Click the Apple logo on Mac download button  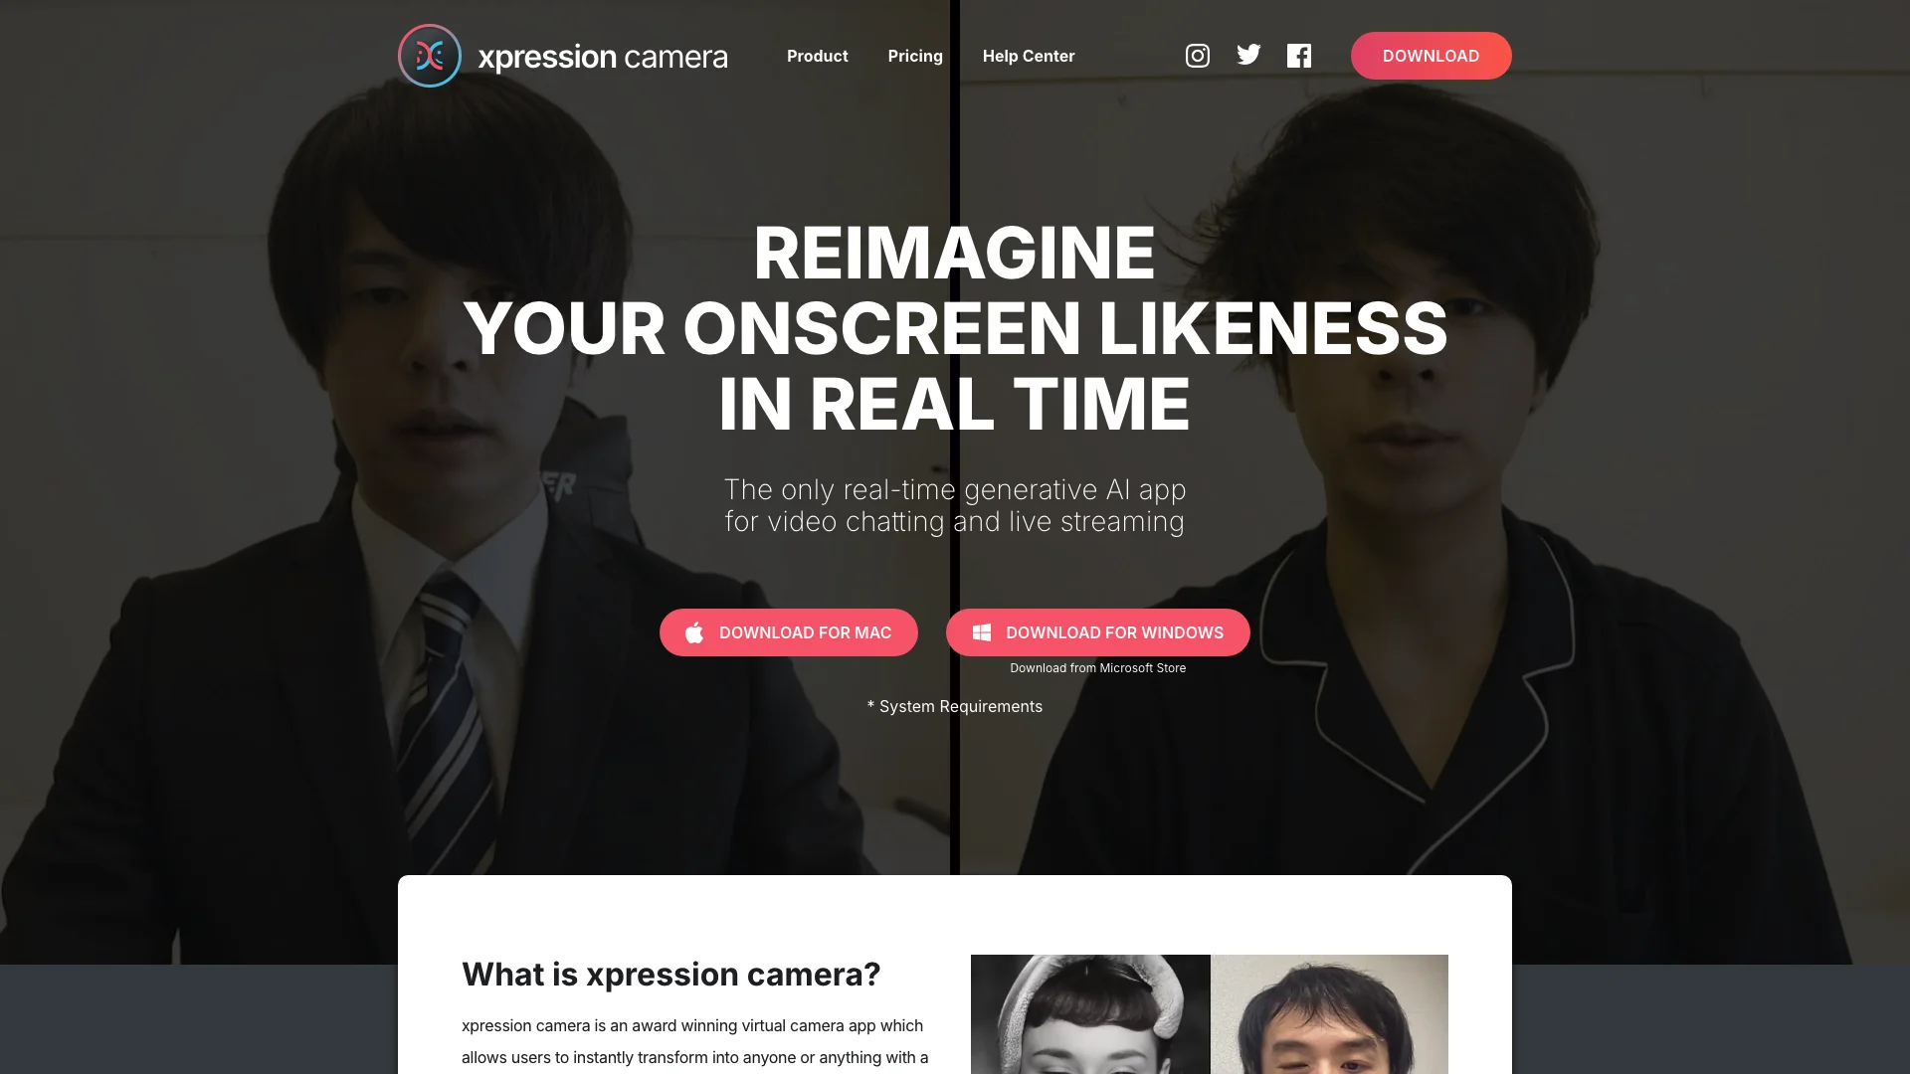696,632
